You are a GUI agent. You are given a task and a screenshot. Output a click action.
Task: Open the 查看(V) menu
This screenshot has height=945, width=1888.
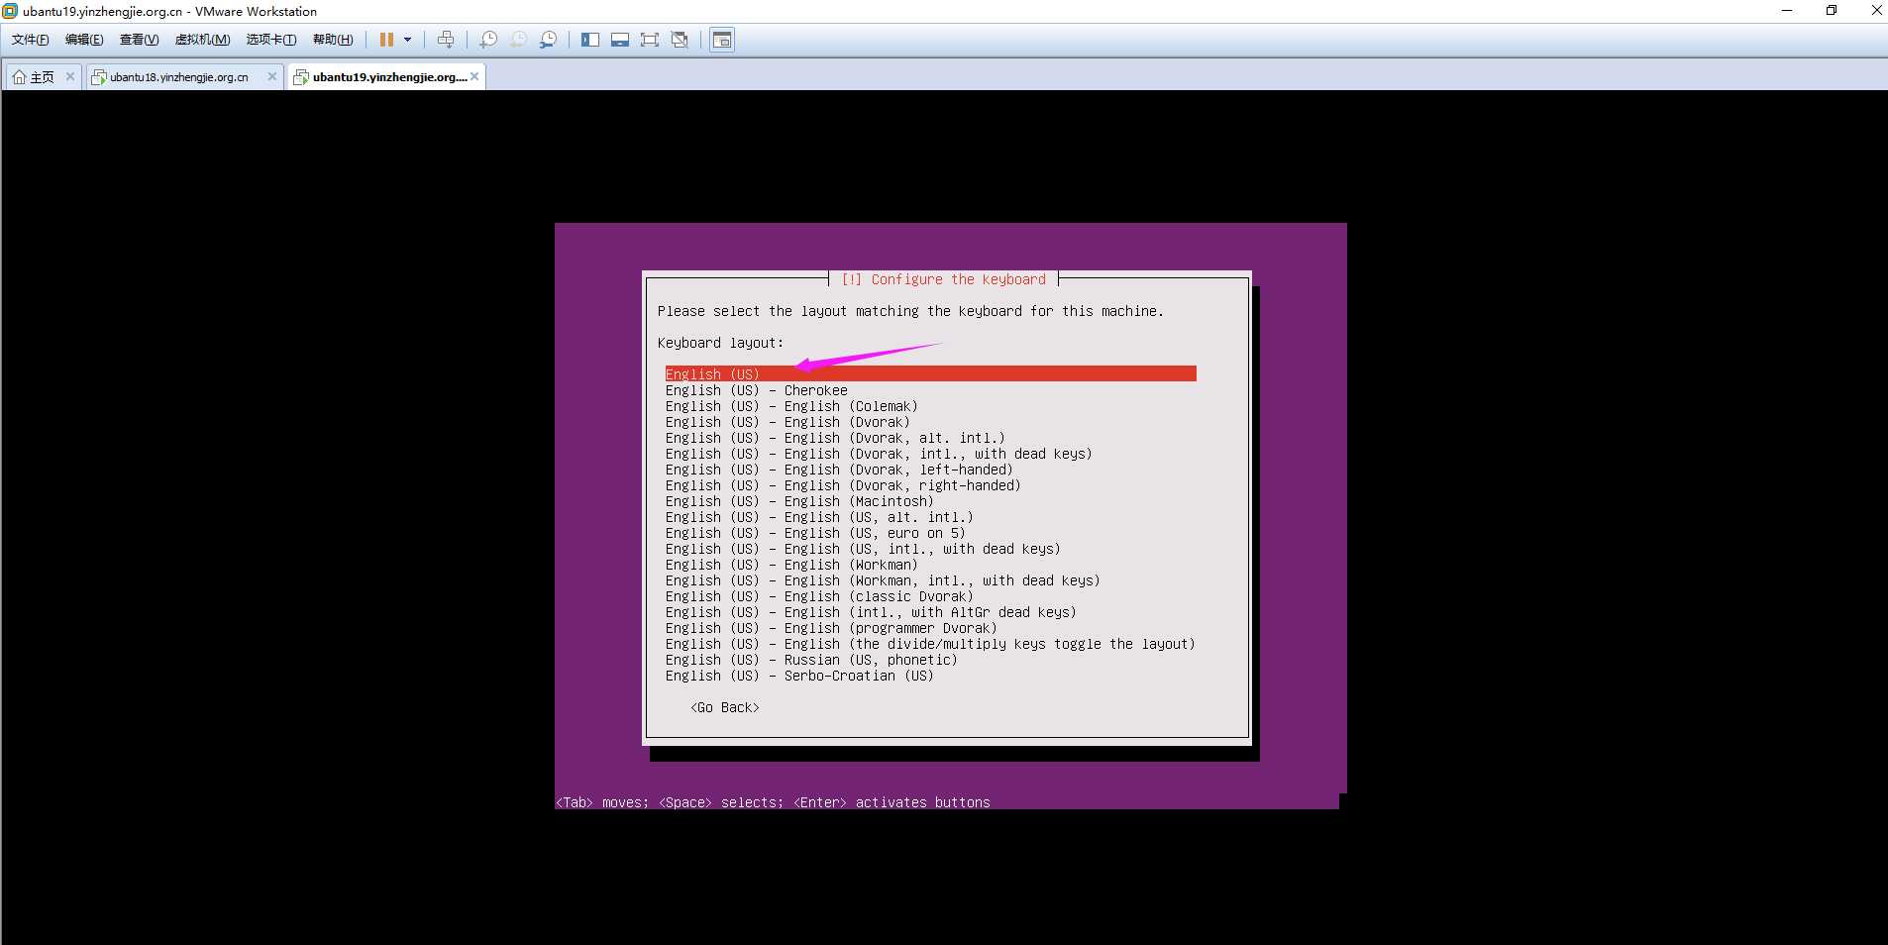pos(139,40)
